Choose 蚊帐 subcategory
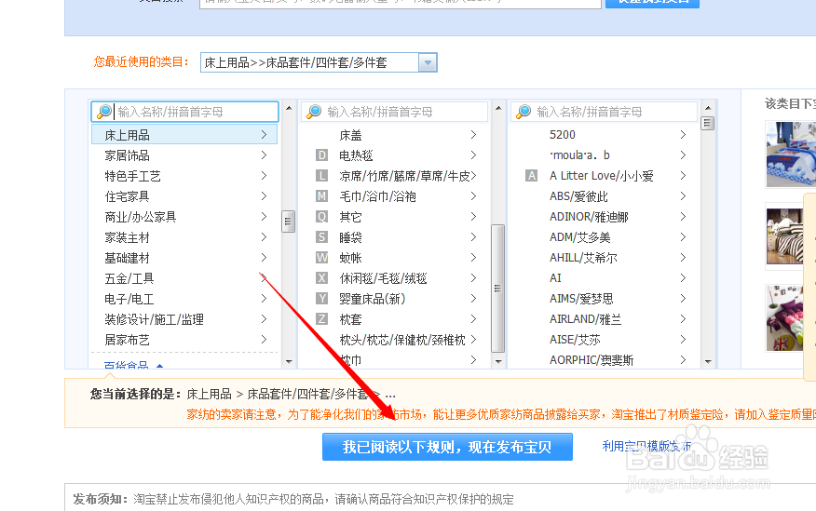 click(350, 258)
